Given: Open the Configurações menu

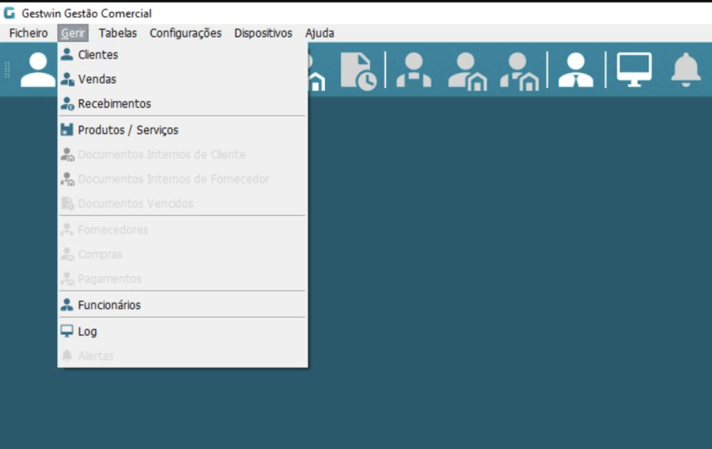Looking at the screenshot, I should [x=185, y=34].
